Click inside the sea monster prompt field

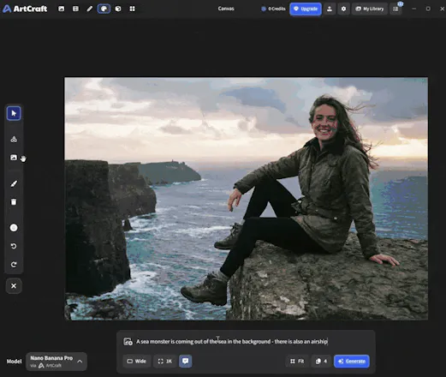pos(232,341)
